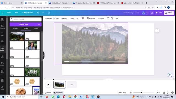Open the Design sidebar panel
The height and width of the screenshot is (99, 176).
click(x=2, y=20)
